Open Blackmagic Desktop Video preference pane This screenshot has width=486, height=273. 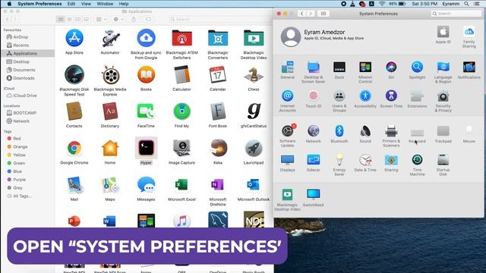pyautogui.click(x=287, y=200)
